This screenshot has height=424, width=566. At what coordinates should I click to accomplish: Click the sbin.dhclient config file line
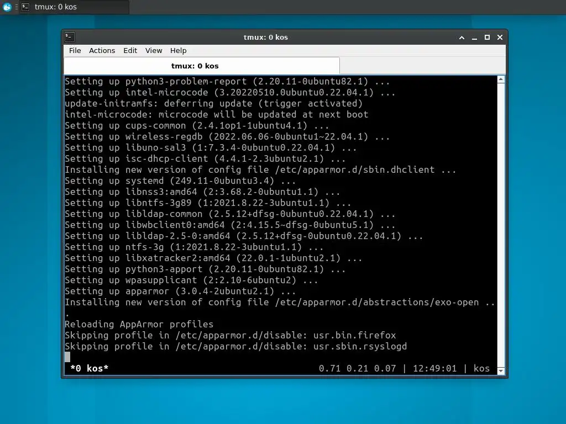point(260,170)
